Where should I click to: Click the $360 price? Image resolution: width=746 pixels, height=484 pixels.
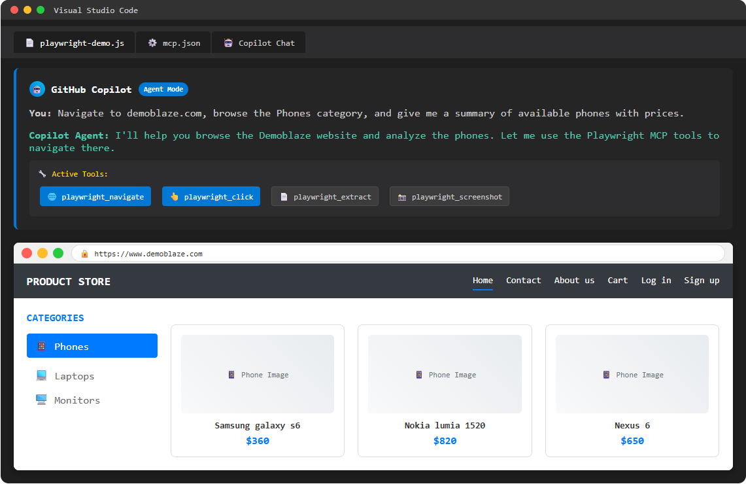click(x=258, y=441)
